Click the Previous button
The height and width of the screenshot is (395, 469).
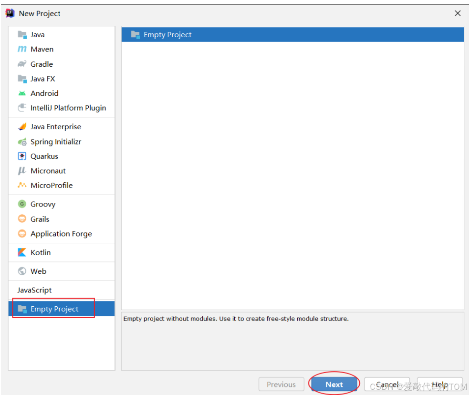pyautogui.click(x=281, y=384)
